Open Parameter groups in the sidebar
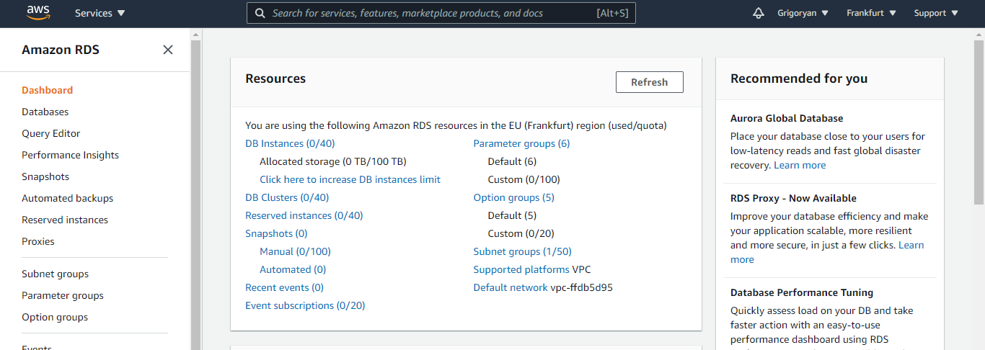985x350 pixels. coord(63,295)
